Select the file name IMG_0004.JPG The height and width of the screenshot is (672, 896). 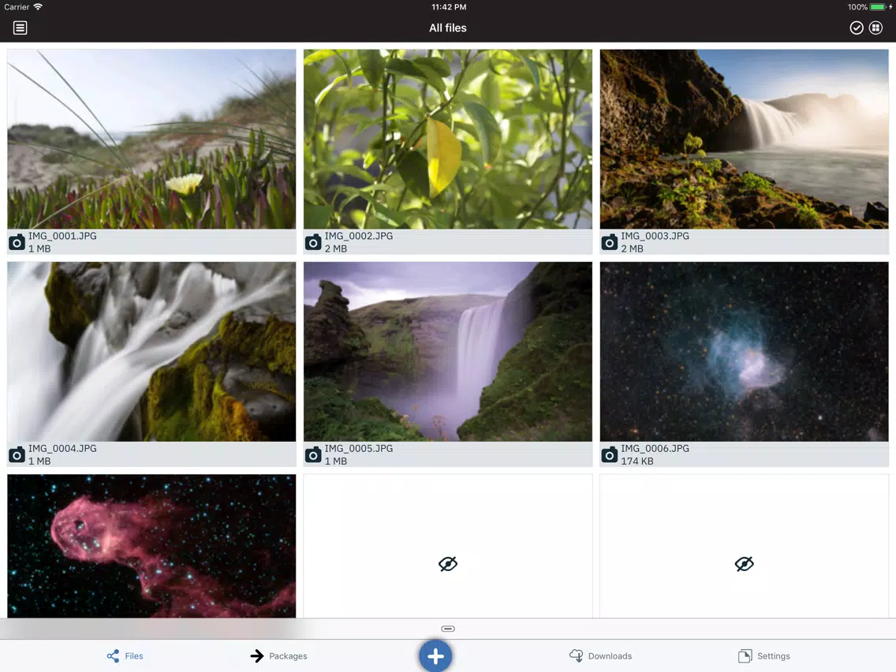62,449
